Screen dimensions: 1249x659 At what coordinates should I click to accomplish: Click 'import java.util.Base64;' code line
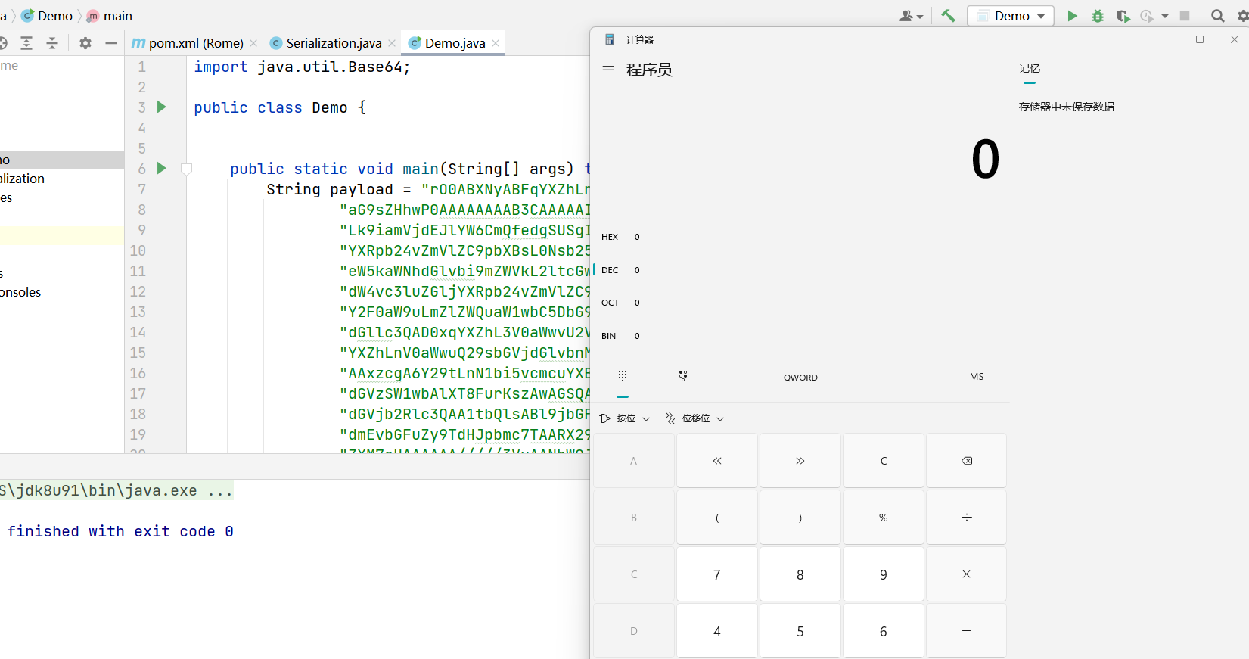(302, 67)
